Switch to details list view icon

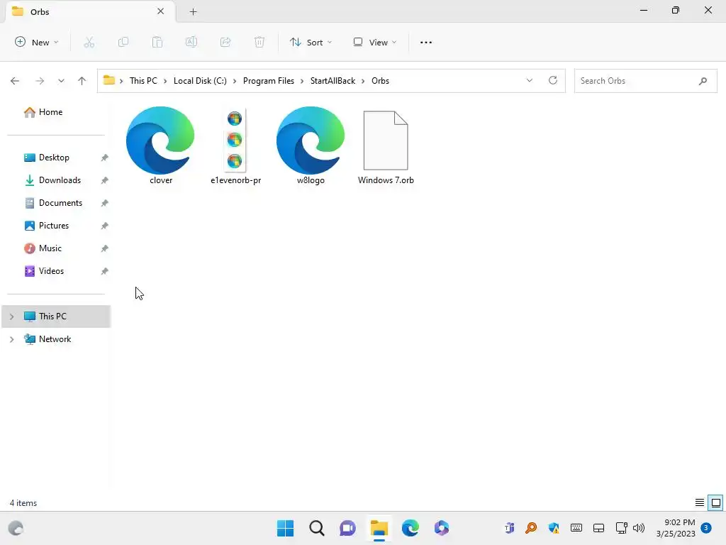pyautogui.click(x=700, y=502)
